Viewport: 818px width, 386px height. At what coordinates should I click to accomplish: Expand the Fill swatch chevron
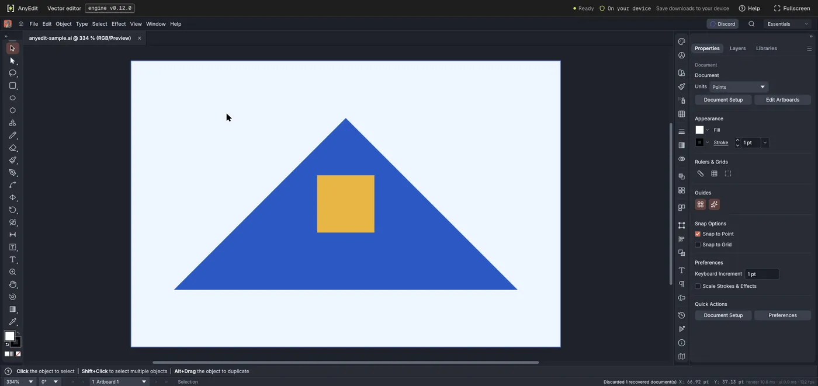708,130
